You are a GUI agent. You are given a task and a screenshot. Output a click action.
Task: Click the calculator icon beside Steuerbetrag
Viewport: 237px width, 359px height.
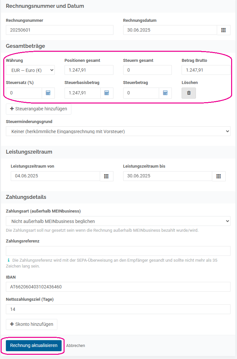click(165, 93)
